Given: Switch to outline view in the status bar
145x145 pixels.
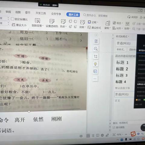Looking at the screenshot, I should pyautogui.click(x=93, y=136).
